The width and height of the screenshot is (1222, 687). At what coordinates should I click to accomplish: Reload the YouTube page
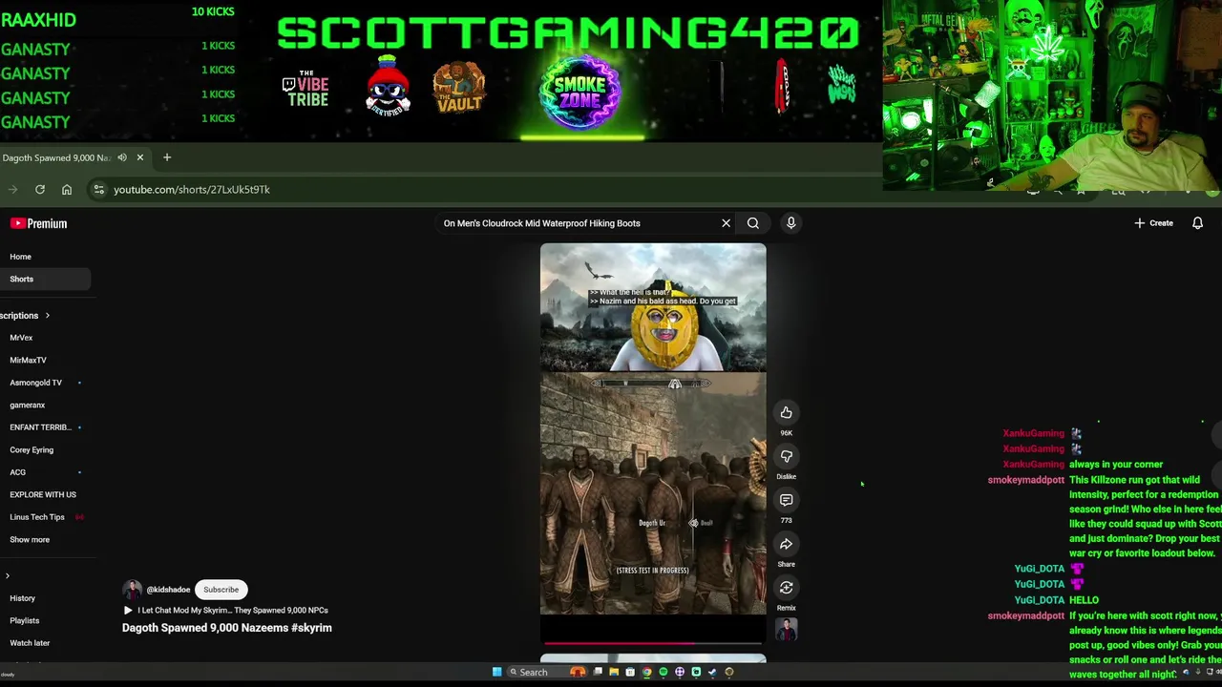pyautogui.click(x=40, y=190)
